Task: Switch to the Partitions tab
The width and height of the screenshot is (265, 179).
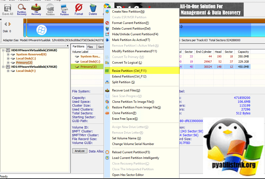Action: pos(79,47)
